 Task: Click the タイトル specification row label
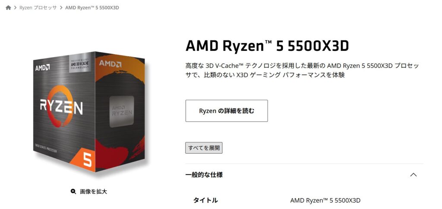pyautogui.click(x=205, y=200)
